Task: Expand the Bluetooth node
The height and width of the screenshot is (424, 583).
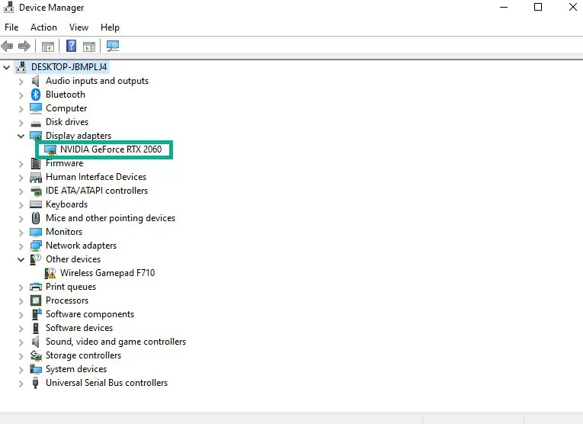Action: 21,95
